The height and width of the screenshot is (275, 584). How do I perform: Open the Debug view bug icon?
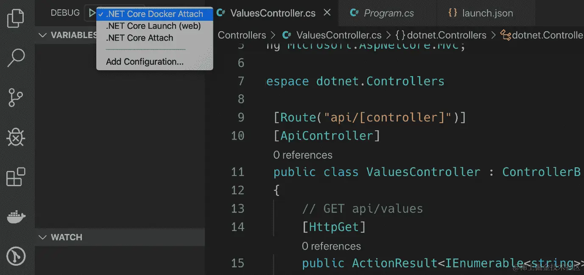coord(17,137)
